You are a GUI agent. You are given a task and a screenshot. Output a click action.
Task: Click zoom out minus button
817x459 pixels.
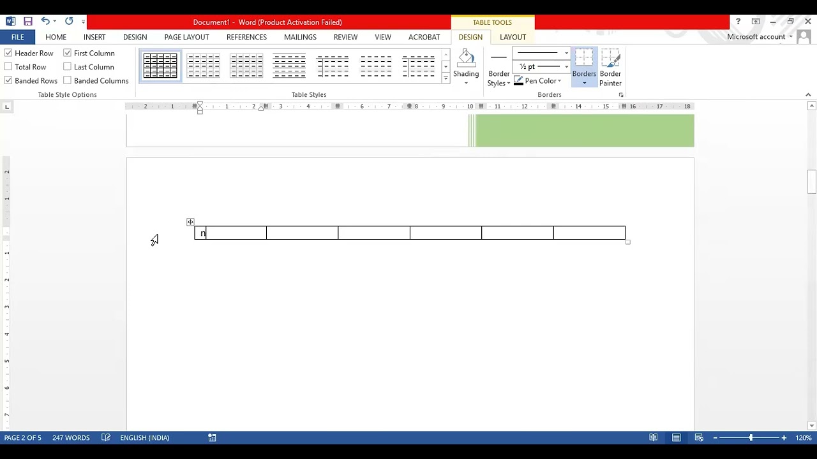coord(716,438)
